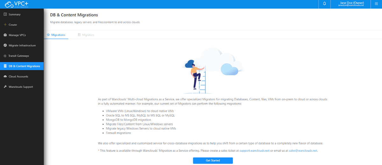382x165 pixels.
Task: Click the Get Started button
Action: 213,161
